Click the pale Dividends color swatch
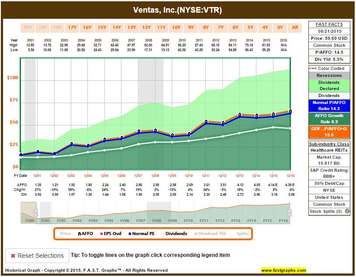The height and width of the screenshot is (277, 356). [x=329, y=96]
